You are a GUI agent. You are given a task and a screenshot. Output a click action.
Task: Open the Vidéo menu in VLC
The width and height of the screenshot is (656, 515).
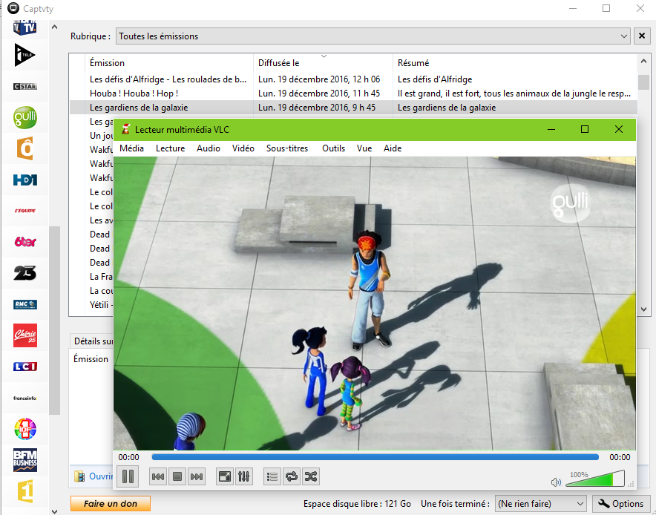(x=243, y=148)
